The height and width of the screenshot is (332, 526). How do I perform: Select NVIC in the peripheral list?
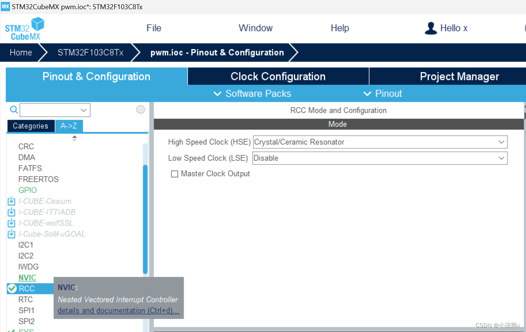click(27, 278)
